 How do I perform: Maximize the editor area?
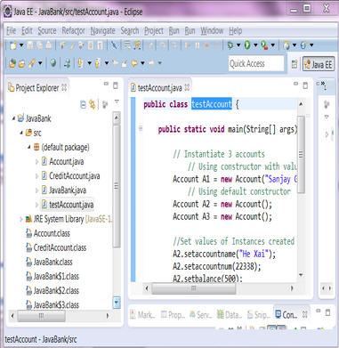click(x=305, y=85)
